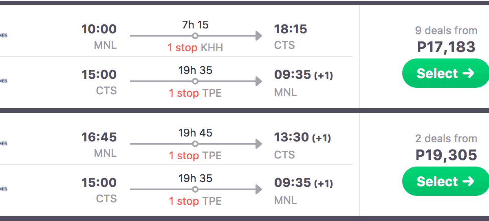This screenshot has width=489, height=221.
Task: Click the "2 deals from" text
Action: point(446,139)
